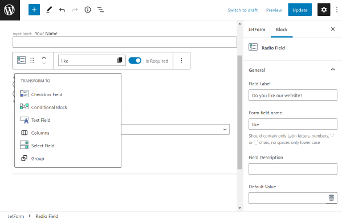
Task: Click the Form field name input
Action: coord(293,125)
